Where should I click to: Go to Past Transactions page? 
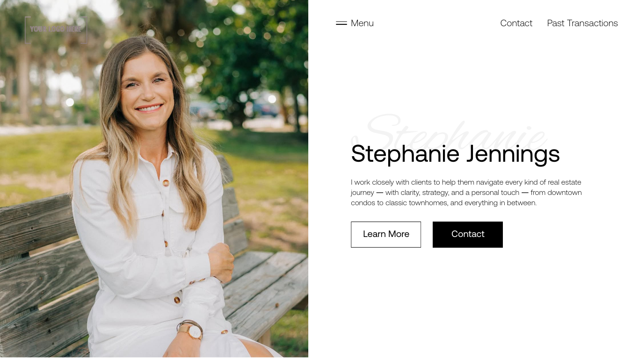click(x=582, y=23)
